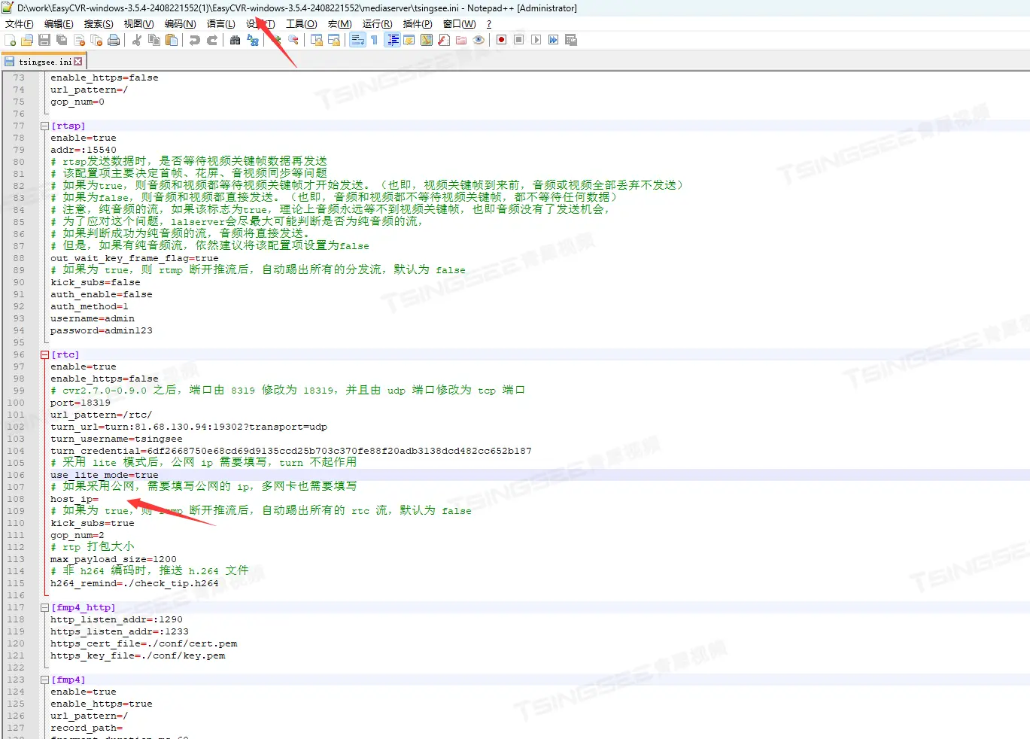This screenshot has width=1030, height=739.
Task: Zoom out using toolbar icon
Action: click(293, 40)
